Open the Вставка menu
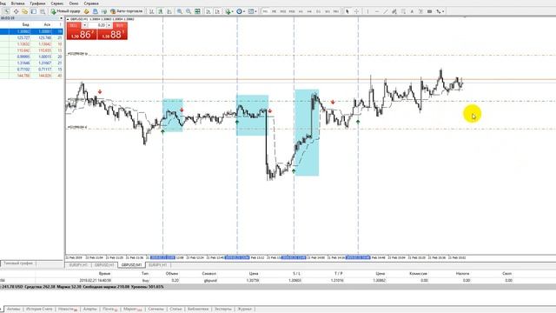 (x=17, y=3)
